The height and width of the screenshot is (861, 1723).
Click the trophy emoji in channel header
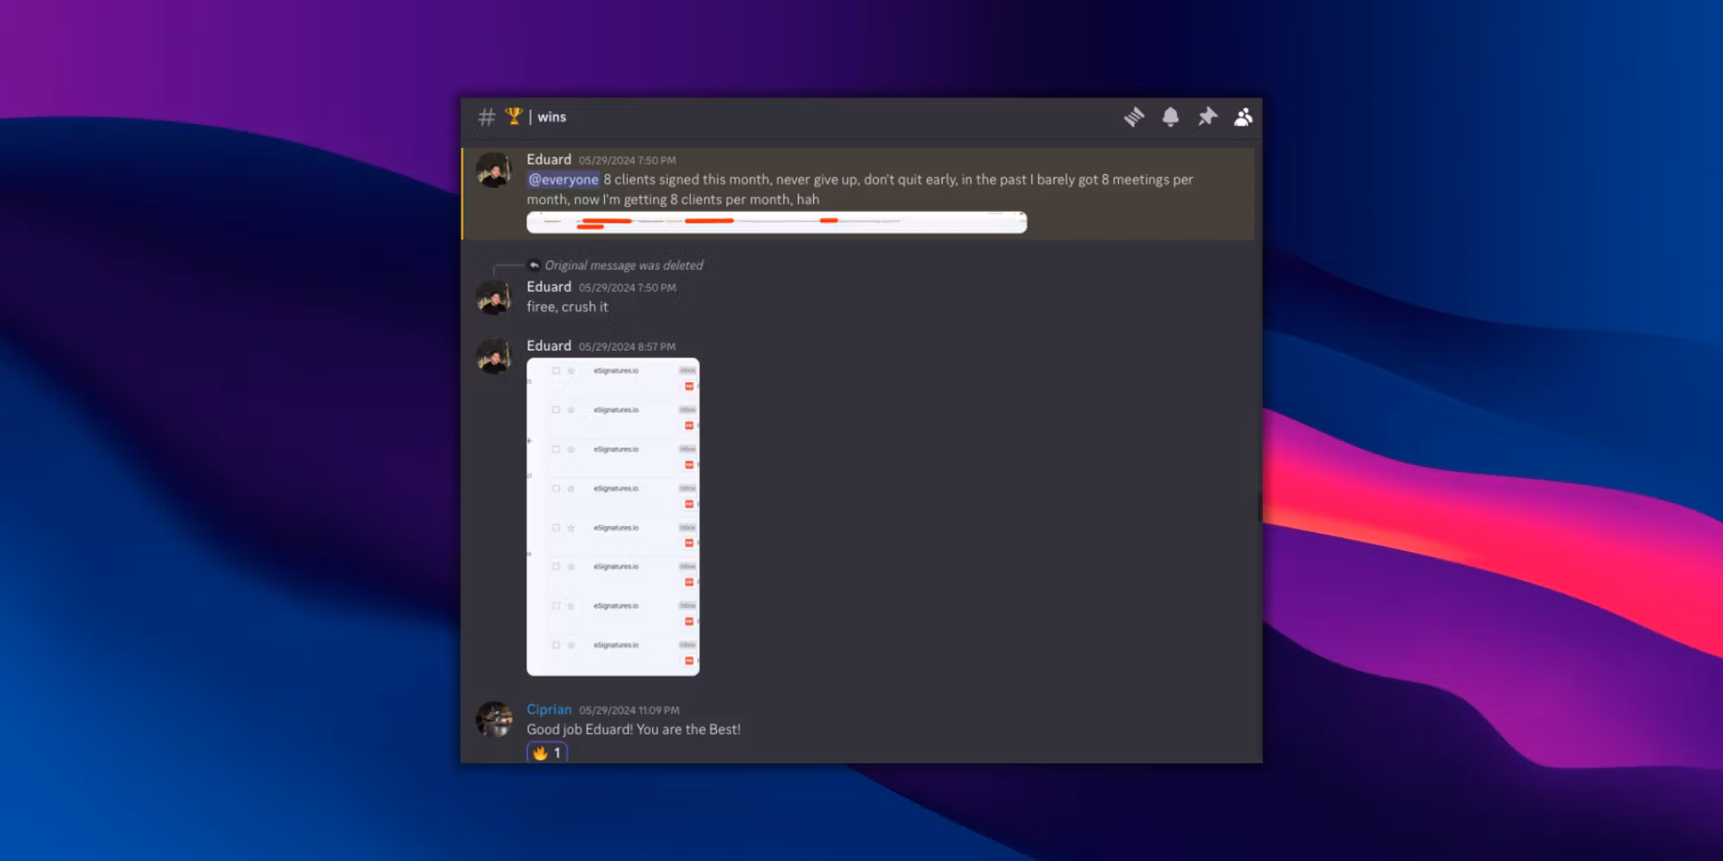514,116
